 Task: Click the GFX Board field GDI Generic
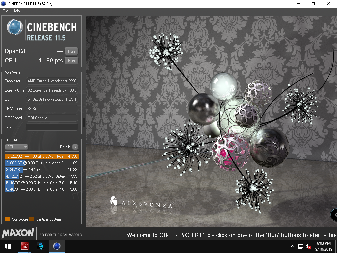point(52,118)
